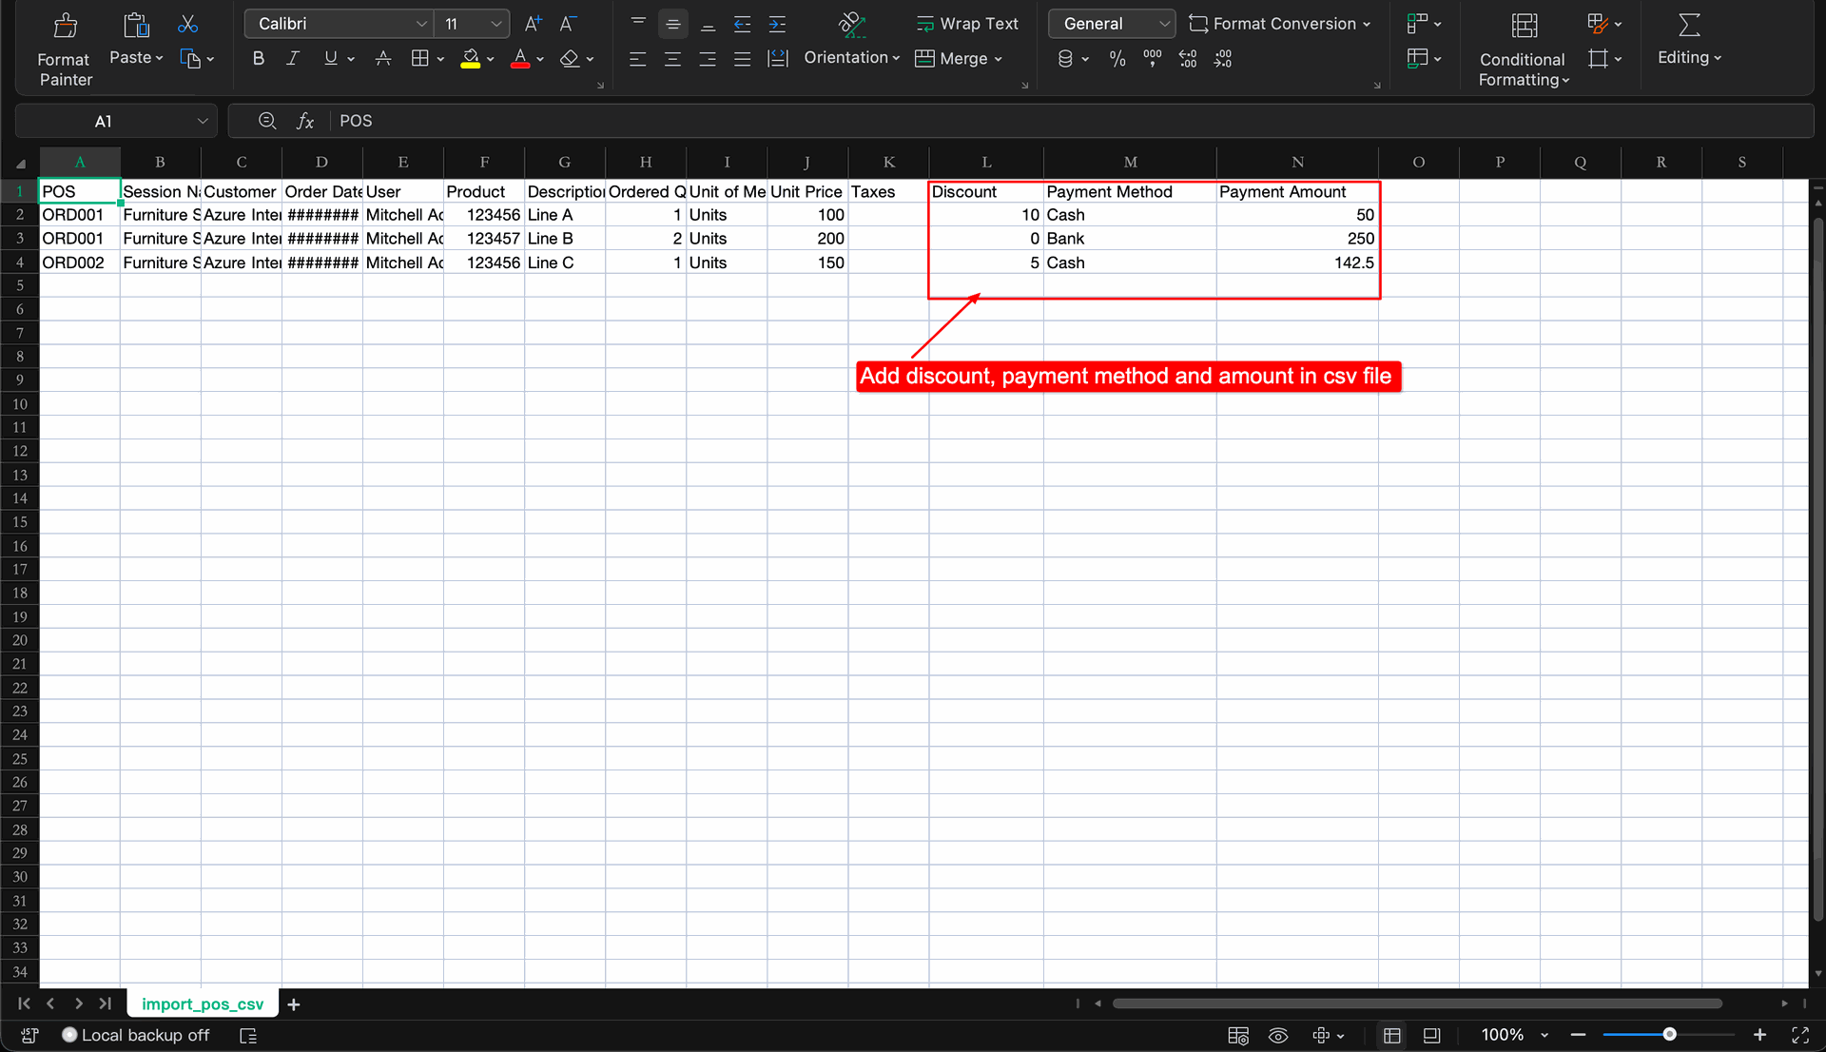This screenshot has height=1052, width=1826.
Task: Click the insert function fx icon
Action: pos(305,121)
